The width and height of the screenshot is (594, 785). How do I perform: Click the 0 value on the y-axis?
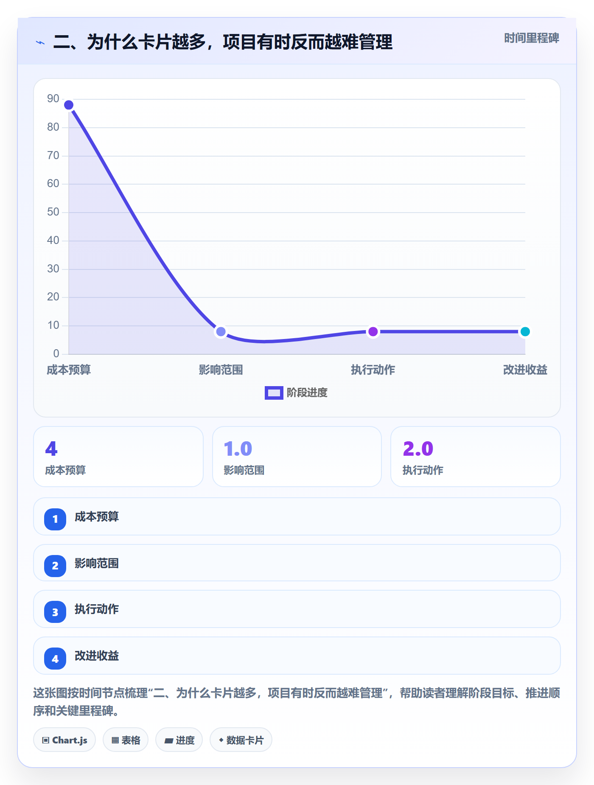(x=56, y=354)
